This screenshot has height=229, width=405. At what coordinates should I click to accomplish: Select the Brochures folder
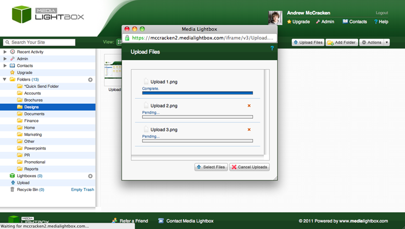pyautogui.click(x=33, y=100)
